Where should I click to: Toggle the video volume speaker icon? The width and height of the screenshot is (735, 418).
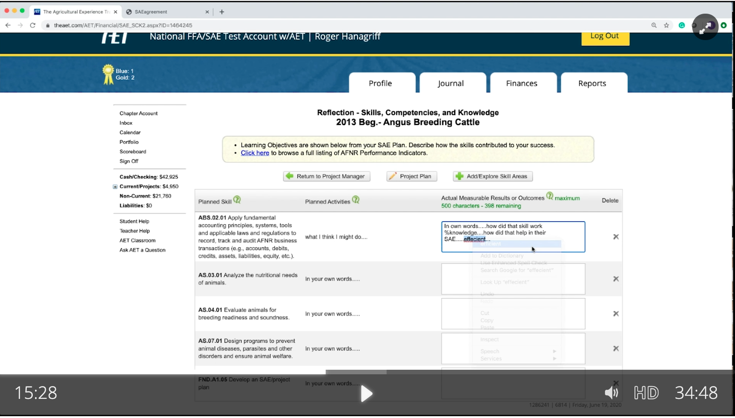[611, 393]
